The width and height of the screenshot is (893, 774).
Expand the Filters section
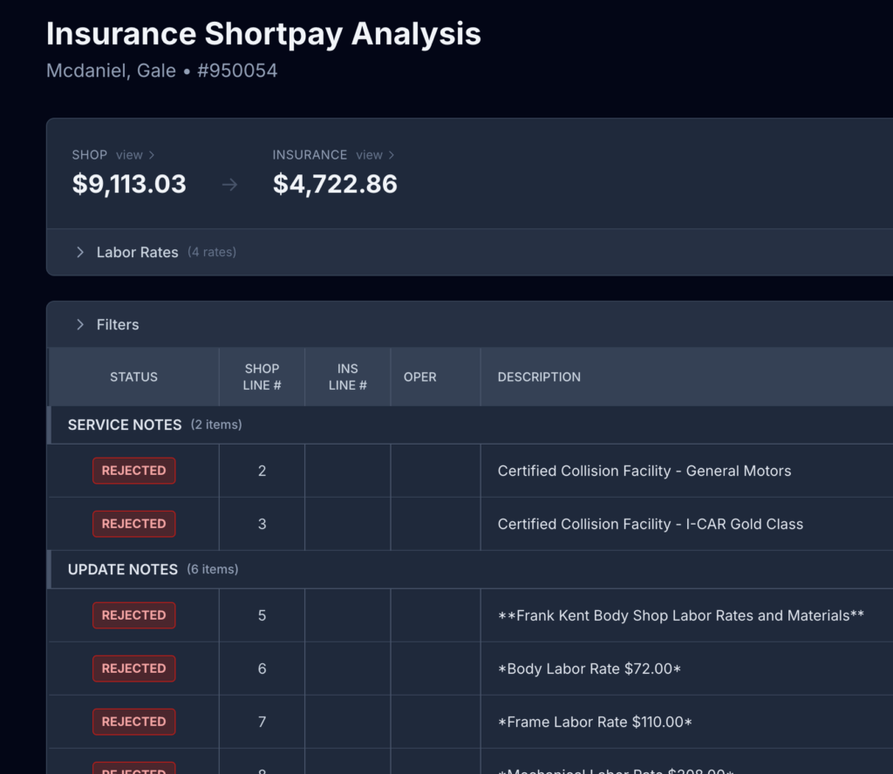click(x=80, y=324)
